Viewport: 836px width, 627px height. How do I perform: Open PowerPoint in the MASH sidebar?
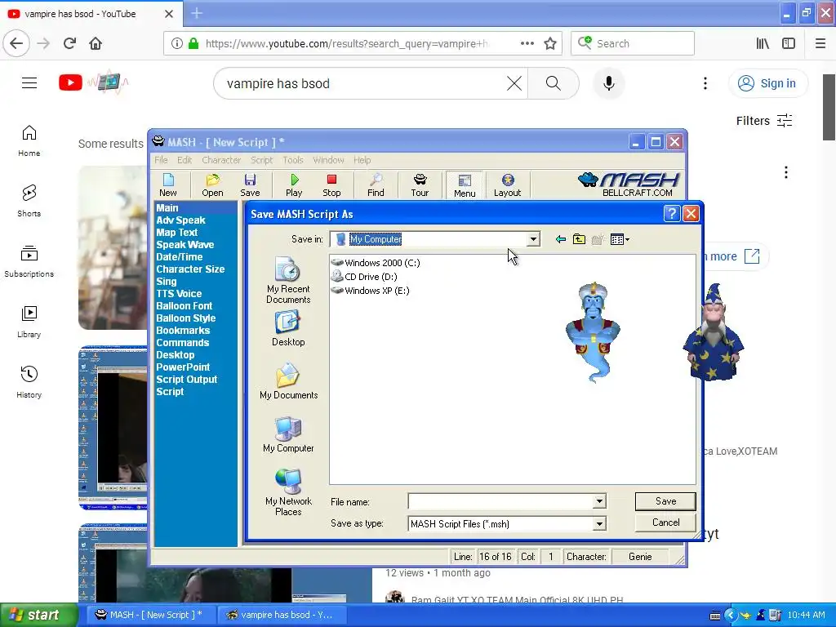[x=183, y=367]
